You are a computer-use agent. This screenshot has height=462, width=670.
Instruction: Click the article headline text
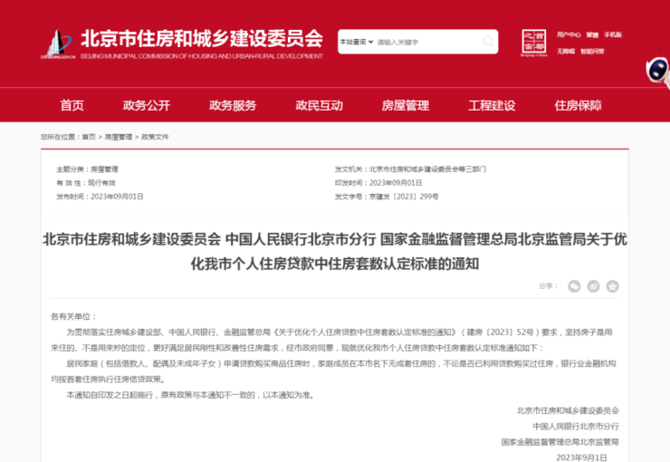pyautogui.click(x=335, y=251)
